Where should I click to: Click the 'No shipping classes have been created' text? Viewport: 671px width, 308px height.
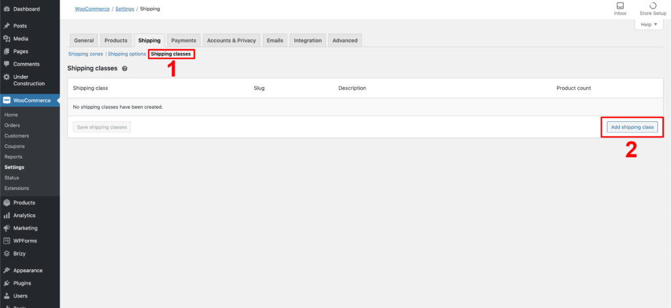coord(118,107)
